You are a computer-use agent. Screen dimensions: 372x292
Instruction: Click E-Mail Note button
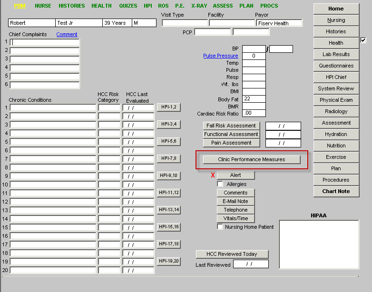[235, 201]
